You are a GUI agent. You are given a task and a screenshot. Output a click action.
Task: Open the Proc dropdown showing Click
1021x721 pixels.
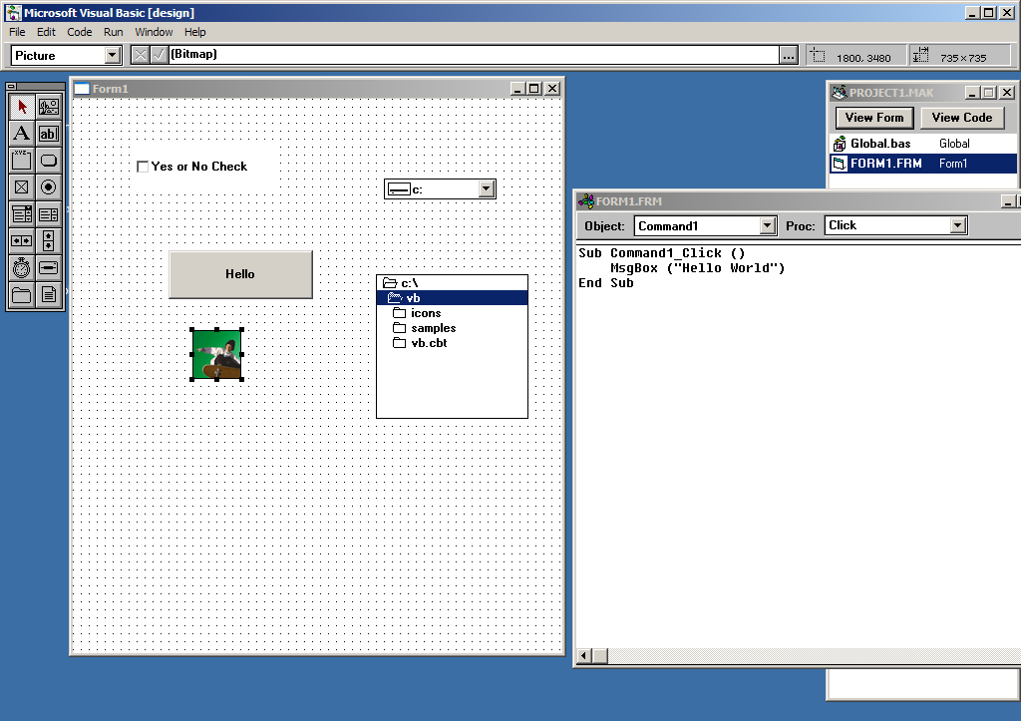[x=957, y=225]
